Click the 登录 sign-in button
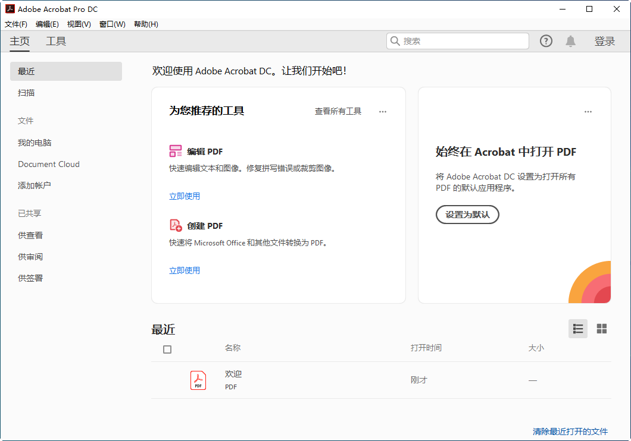631x441 pixels. pos(605,42)
